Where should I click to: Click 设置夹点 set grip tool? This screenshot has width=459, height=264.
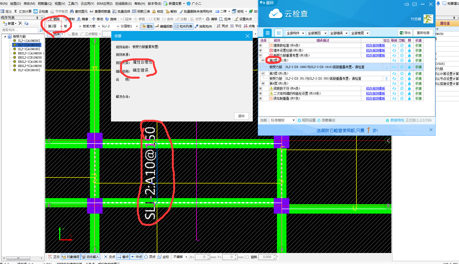point(243,19)
